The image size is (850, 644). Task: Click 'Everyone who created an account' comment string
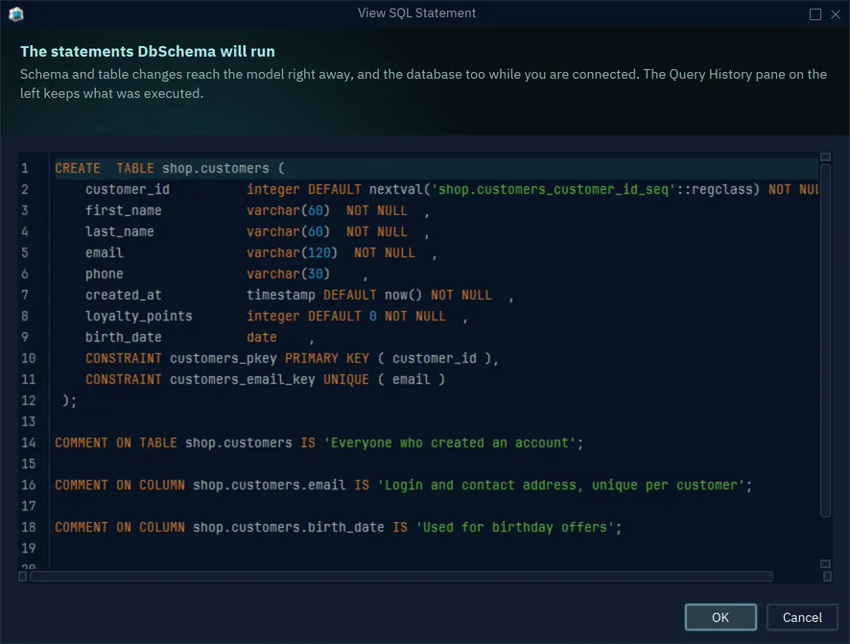[449, 442]
